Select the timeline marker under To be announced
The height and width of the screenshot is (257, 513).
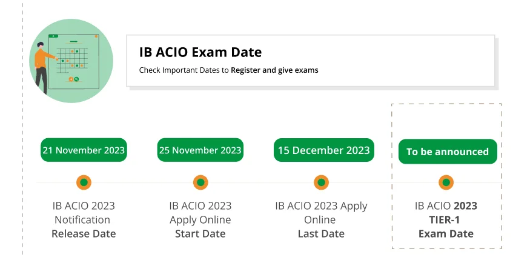[446, 182]
